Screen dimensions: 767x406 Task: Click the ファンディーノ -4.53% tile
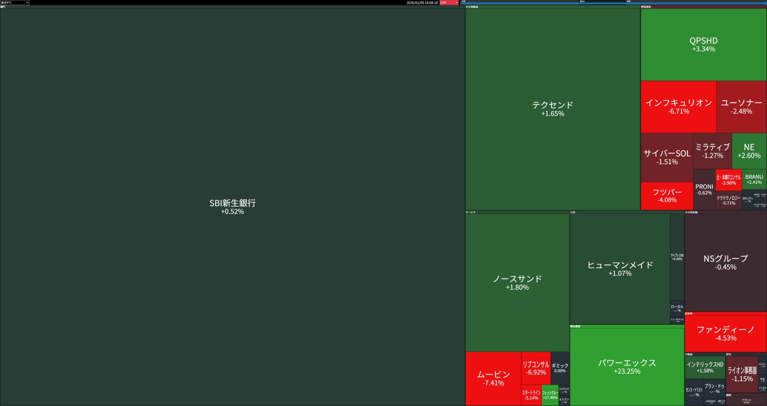click(x=725, y=333)
